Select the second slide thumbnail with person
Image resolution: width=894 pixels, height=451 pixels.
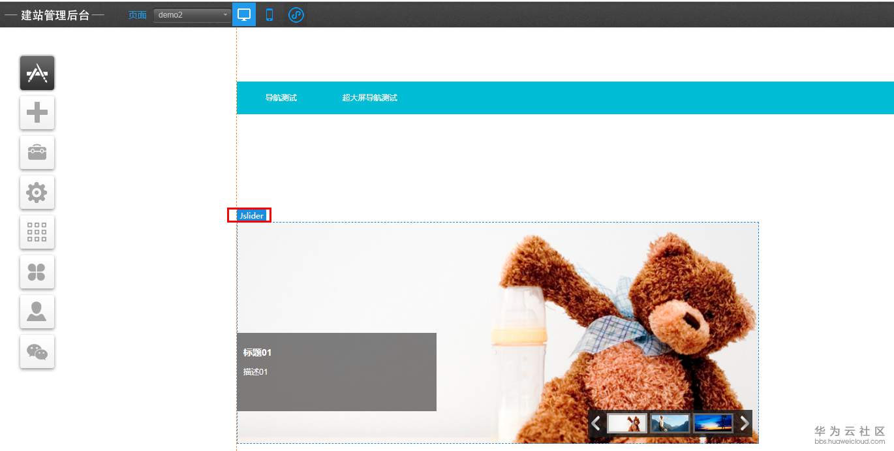pos(670,424)
